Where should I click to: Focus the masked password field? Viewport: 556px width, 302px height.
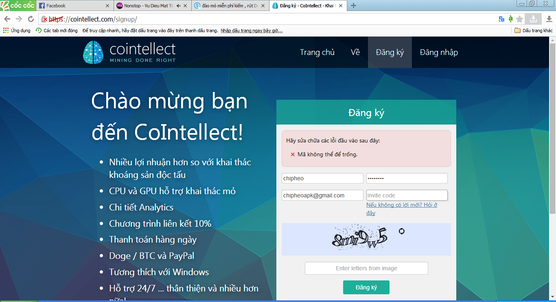click(407, 178)
